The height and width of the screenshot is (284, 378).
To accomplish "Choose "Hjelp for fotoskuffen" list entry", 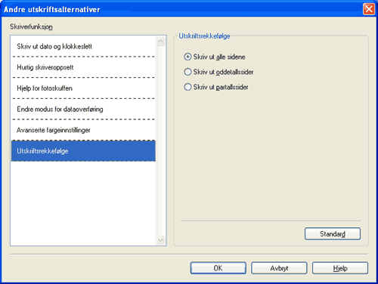I will point(83,88).
